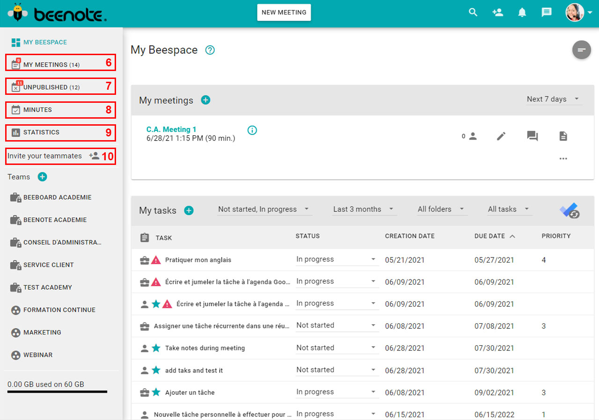Change status of Ajouter un tâche
Screen dimensions: 599x420
click(337, 392)
